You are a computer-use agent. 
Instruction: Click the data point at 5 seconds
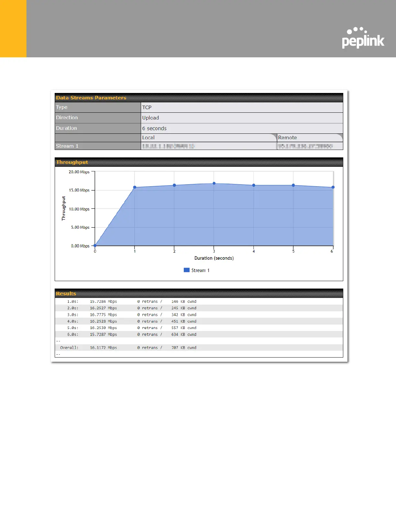click(x=293, y=185)
